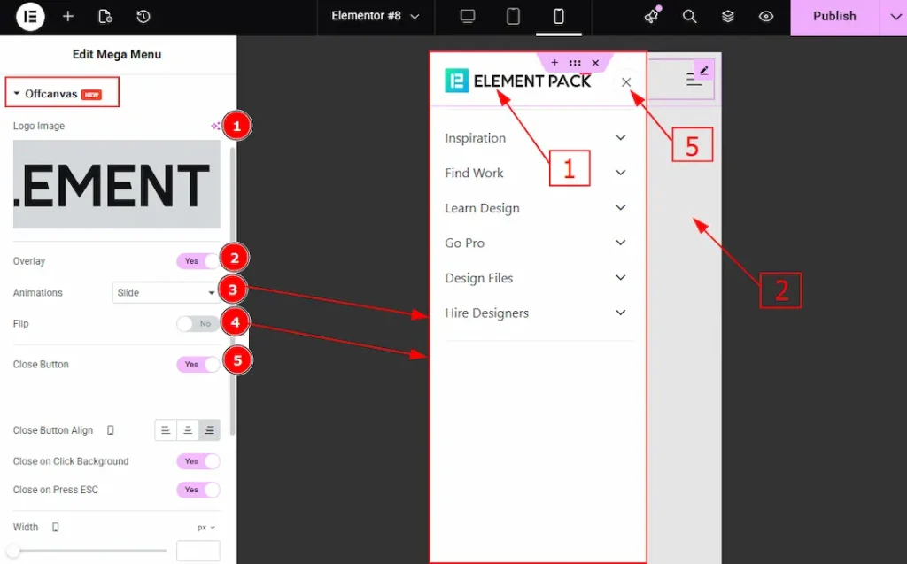Viewport: 907px width, 564px height.
Task: Click the panel vertical scrollbar
Action: 233,291
